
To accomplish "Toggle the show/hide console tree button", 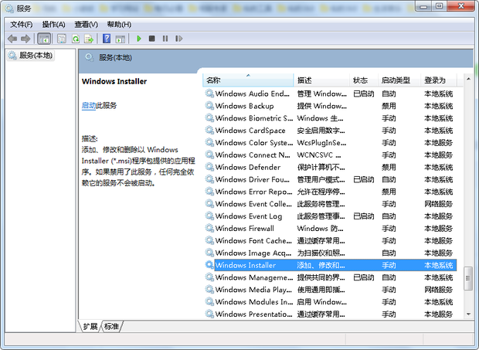I will coord(45,38).
